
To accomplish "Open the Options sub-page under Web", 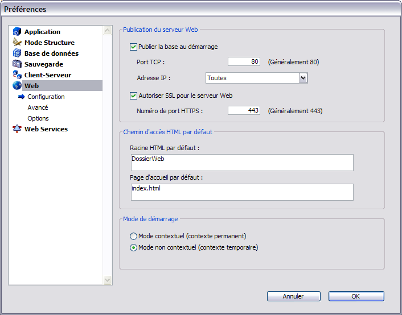I will pos(38,118).
